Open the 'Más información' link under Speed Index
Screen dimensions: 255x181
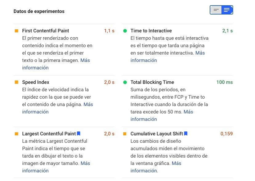coord(35,112)
